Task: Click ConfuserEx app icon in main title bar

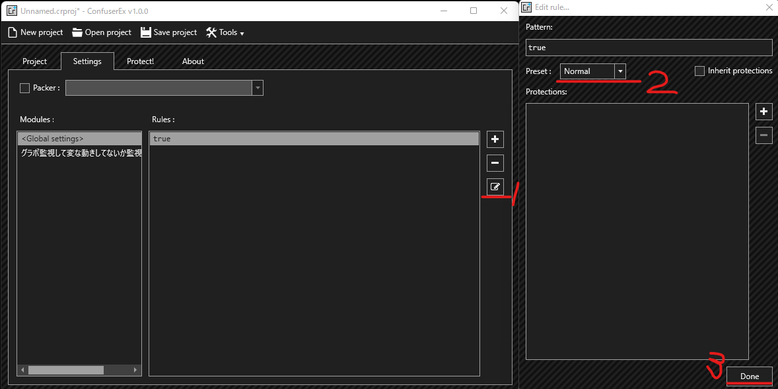Action: click(x=12, y=11)
